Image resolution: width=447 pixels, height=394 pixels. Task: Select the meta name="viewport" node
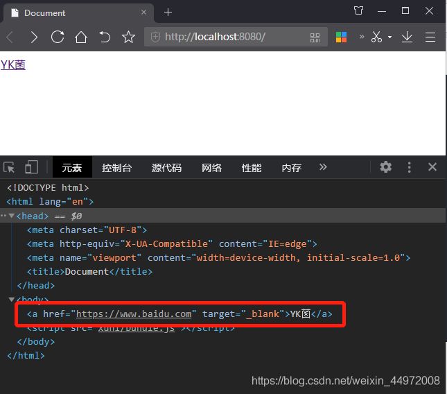(x=218, y=257)
